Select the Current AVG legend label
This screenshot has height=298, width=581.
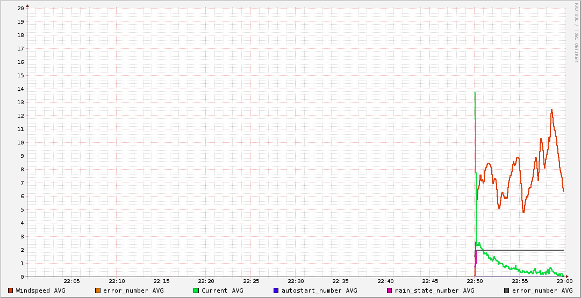(x=222, y=290)
